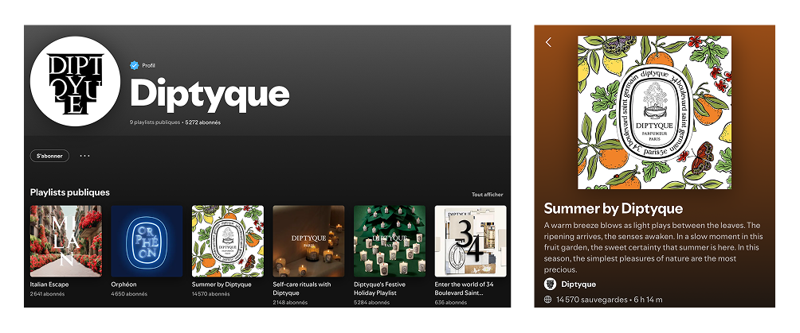Click the 5272 abonnés followers count
This screenshot has height=333, width=800.
click(203, 122)
